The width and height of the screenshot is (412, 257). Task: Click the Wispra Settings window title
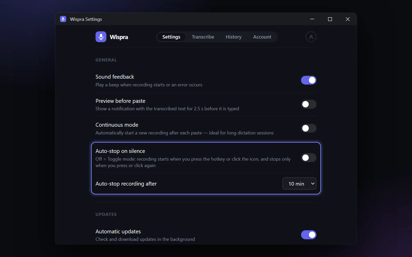pos(86,19)
